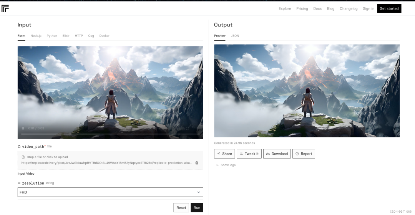Open the Explore nav link
415x215 pixels.
[285, 8]
